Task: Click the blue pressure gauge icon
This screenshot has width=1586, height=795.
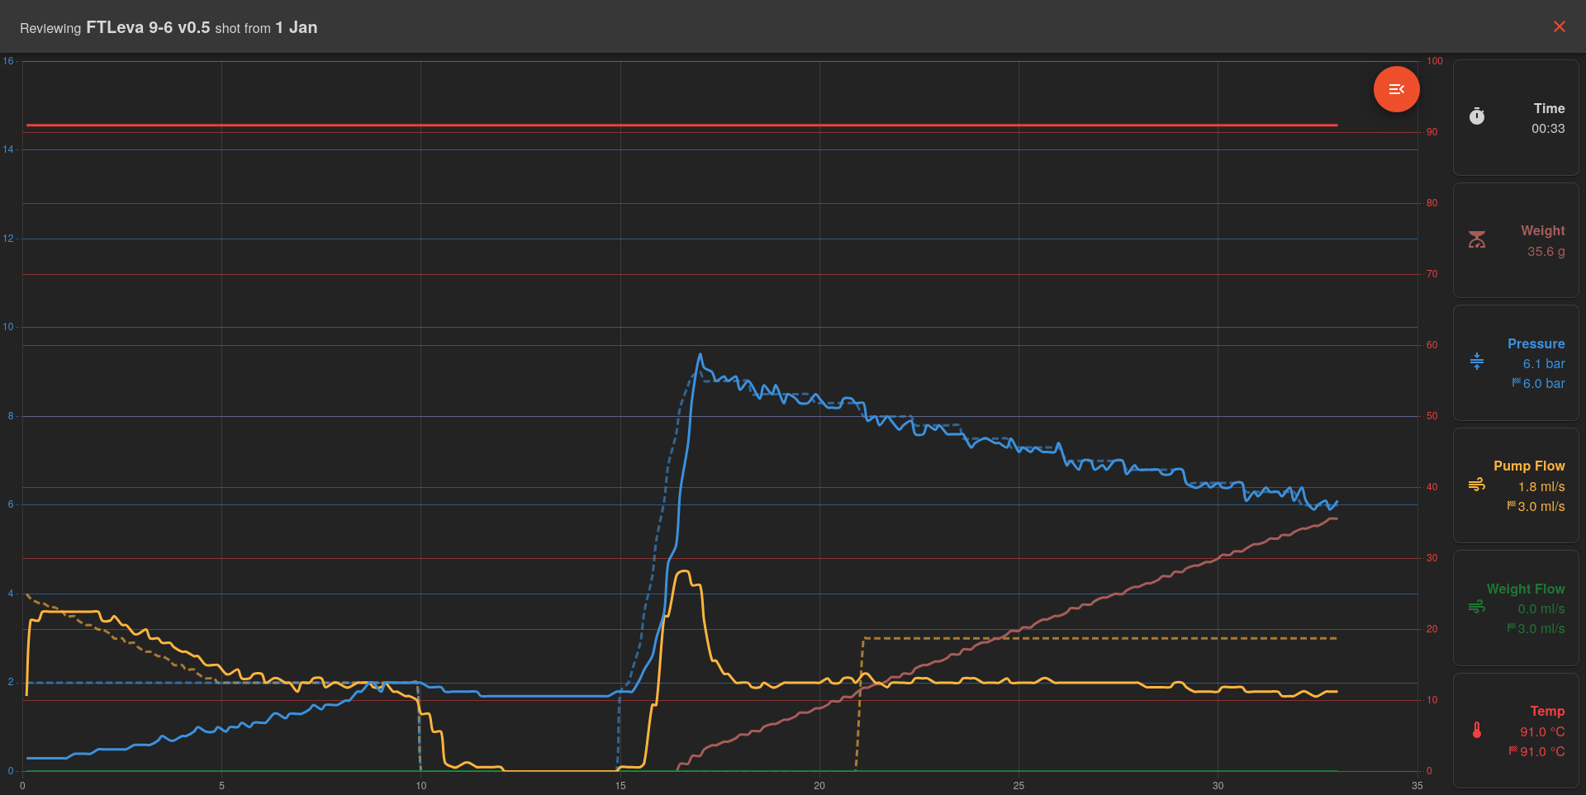Action: coord(1477,362)
